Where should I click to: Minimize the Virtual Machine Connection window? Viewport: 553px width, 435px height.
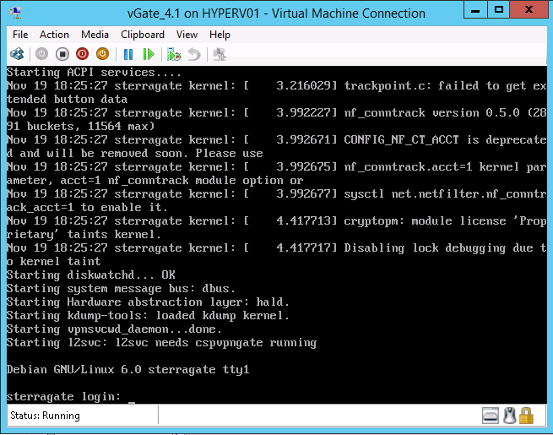click(x=475, y=9)
